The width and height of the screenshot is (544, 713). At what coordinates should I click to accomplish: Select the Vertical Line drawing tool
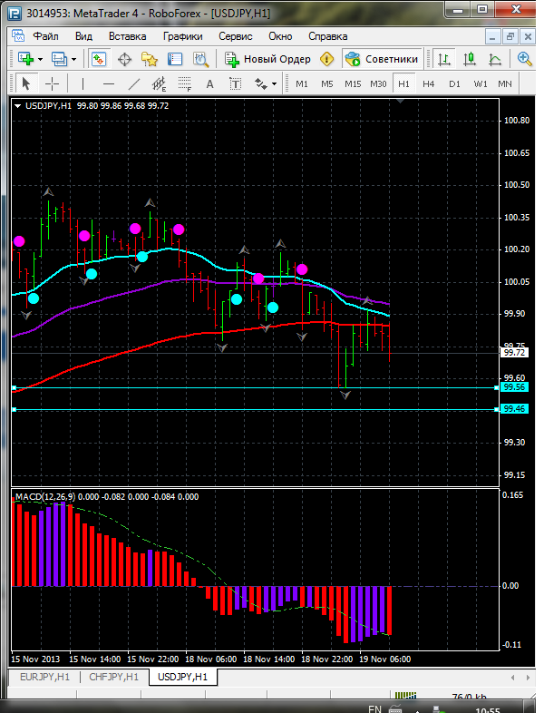point(83,83)
